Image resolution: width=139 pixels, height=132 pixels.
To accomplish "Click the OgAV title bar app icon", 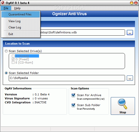I will 3,3.
